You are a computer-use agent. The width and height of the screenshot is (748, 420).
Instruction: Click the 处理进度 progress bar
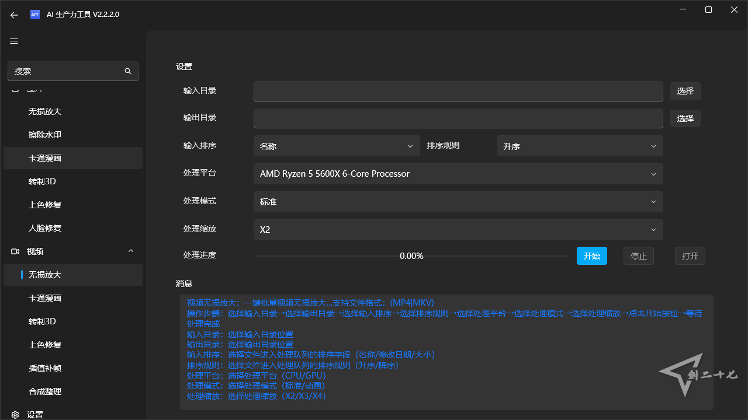411,256
